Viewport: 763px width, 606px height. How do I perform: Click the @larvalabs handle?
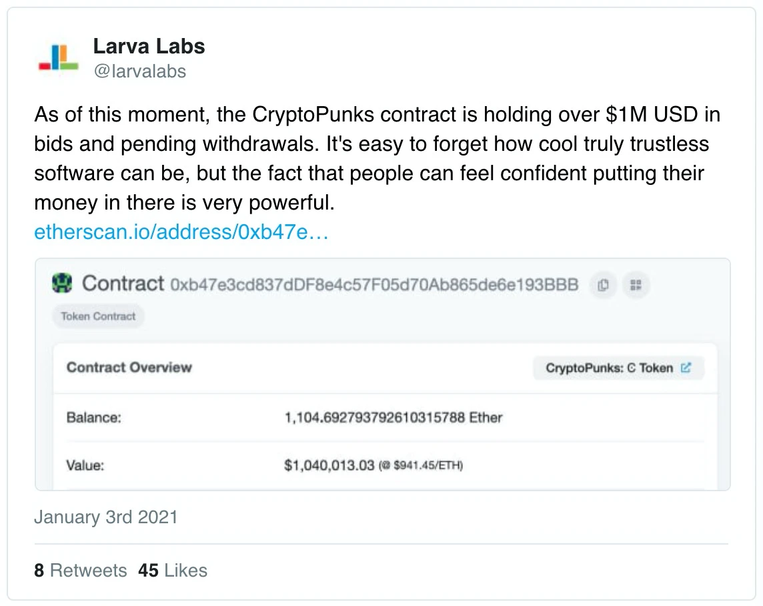[139, 71]
